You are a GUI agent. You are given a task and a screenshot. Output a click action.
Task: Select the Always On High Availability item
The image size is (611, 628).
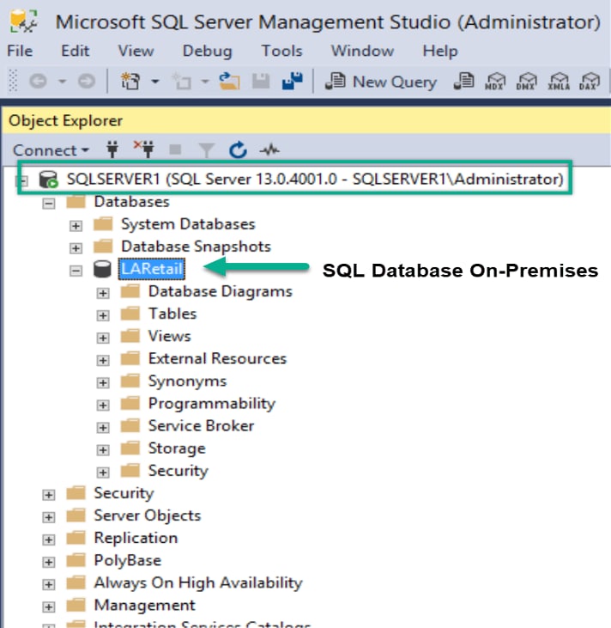pos(197,582)
